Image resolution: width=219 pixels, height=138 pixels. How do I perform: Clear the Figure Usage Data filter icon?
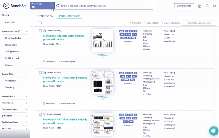click(x=19, y=31)
